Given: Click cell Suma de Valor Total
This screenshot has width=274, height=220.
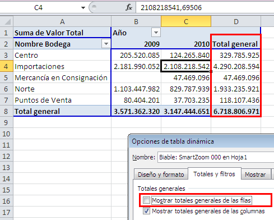Looking at the screenshot, I should point(62,33).
